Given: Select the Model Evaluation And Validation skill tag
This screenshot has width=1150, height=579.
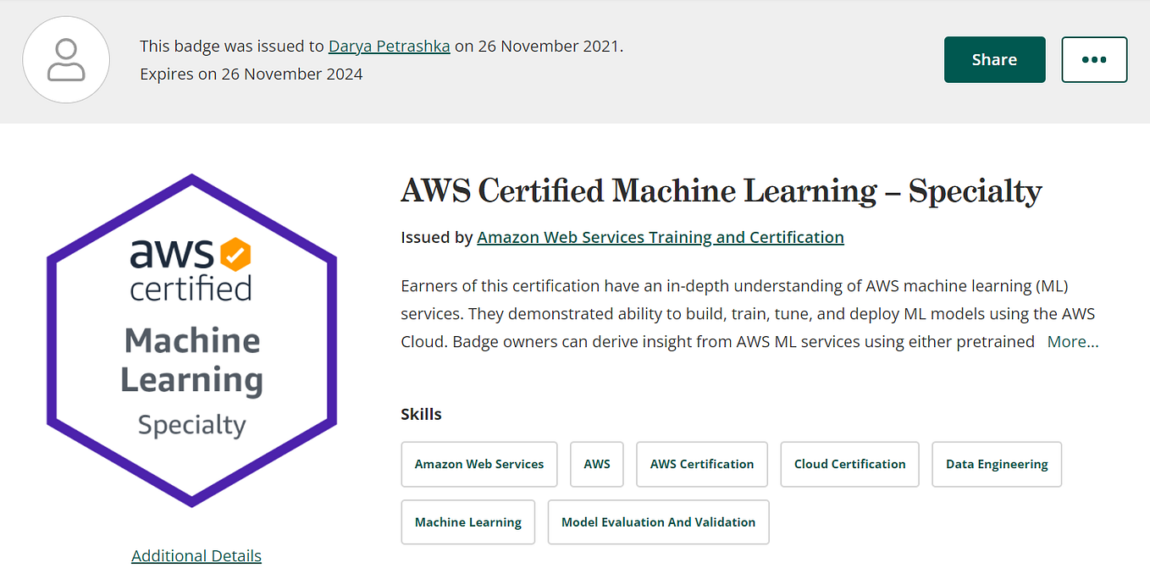Looking at the screenshot, I should pyautogui.click(x=658, y=522).
